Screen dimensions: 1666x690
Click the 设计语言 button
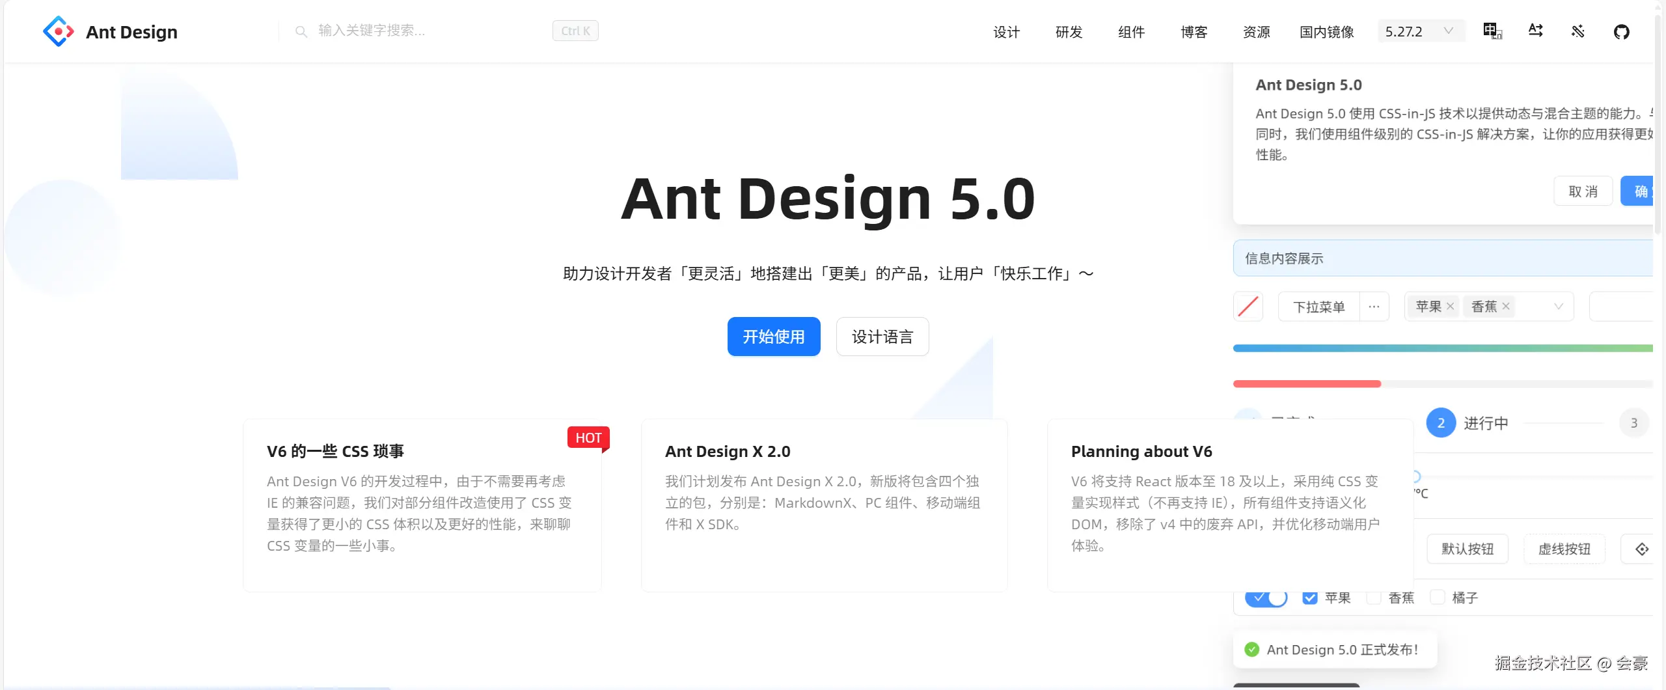(x=882, y=337)
